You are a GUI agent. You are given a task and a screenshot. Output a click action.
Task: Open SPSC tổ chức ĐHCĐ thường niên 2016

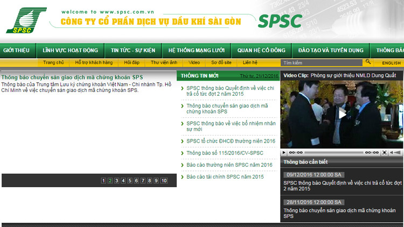(x=231, y=141)
